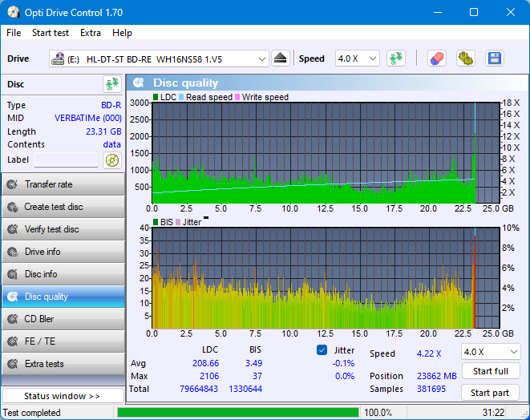Screen dimensions: 530x420
Task: Click the Transfer rate disc icon
Action: [x=13, y=184]
